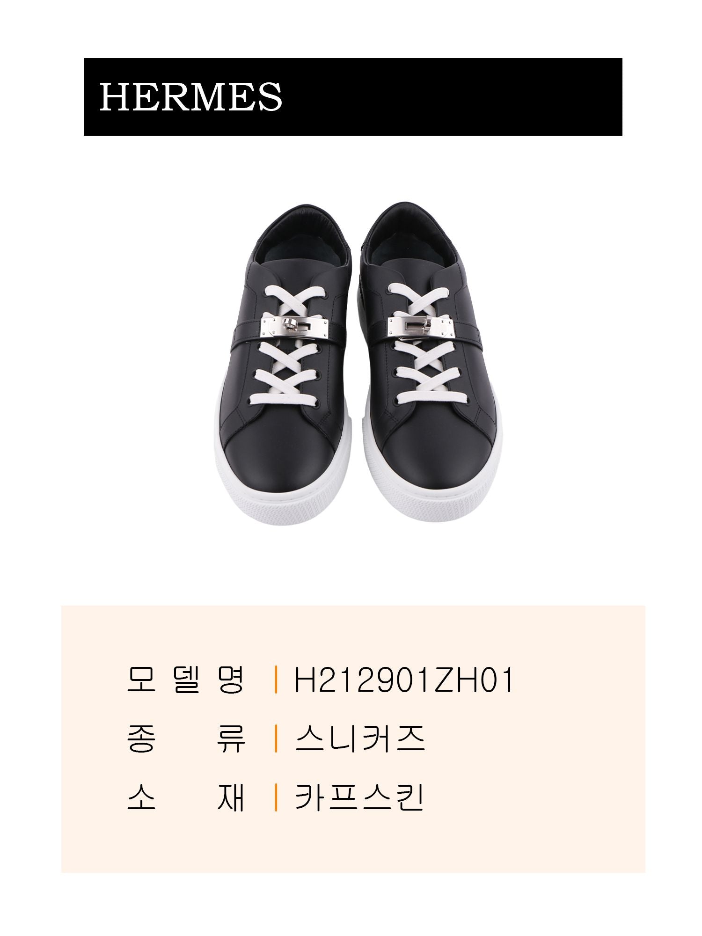
Task: Click the 스니커즈 type value
Action: click(360, 739)
